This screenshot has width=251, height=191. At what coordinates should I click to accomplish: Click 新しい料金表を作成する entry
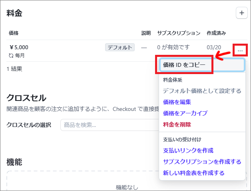(194, 173)
